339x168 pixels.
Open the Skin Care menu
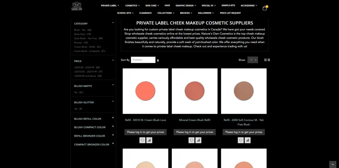coord(152,6)
